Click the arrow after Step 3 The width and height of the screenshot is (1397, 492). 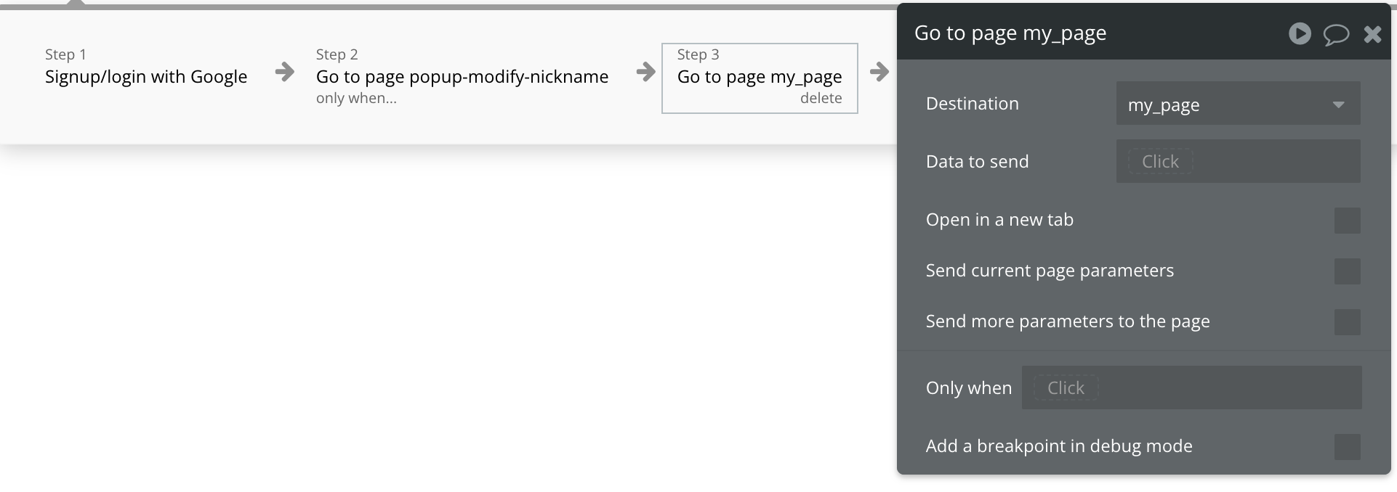(879, 72)
